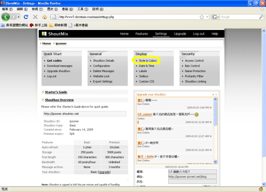Open the +黑米書籤 bookmarklet
266x192 pixels.
pyautogui.click(x=78, y=25)
